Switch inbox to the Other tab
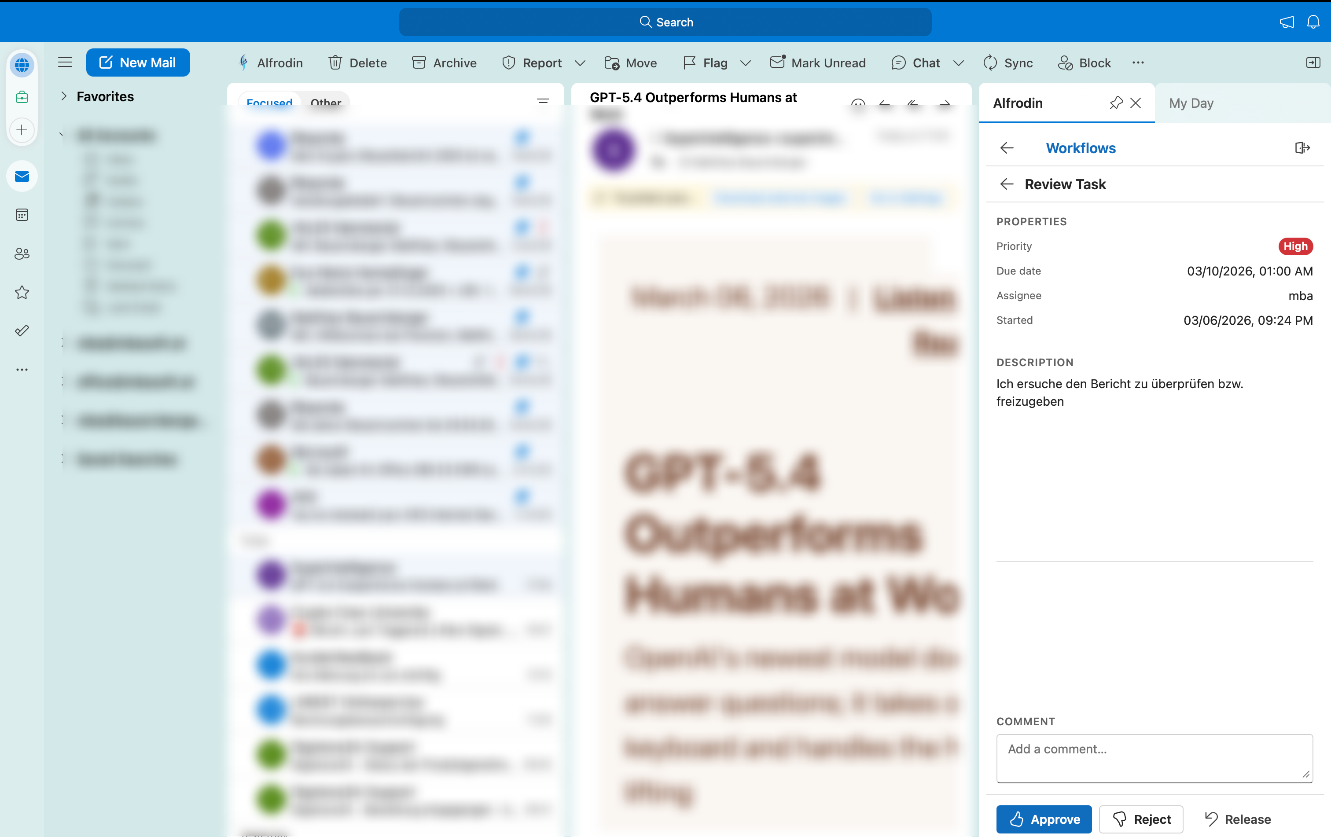Screen dimensions: 1331x837 click(326, 102)
